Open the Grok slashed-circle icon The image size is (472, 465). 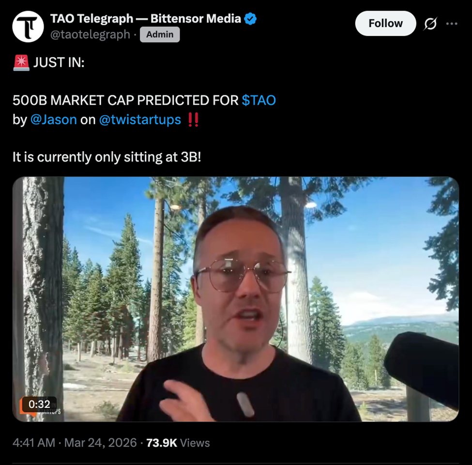[430, 23]
